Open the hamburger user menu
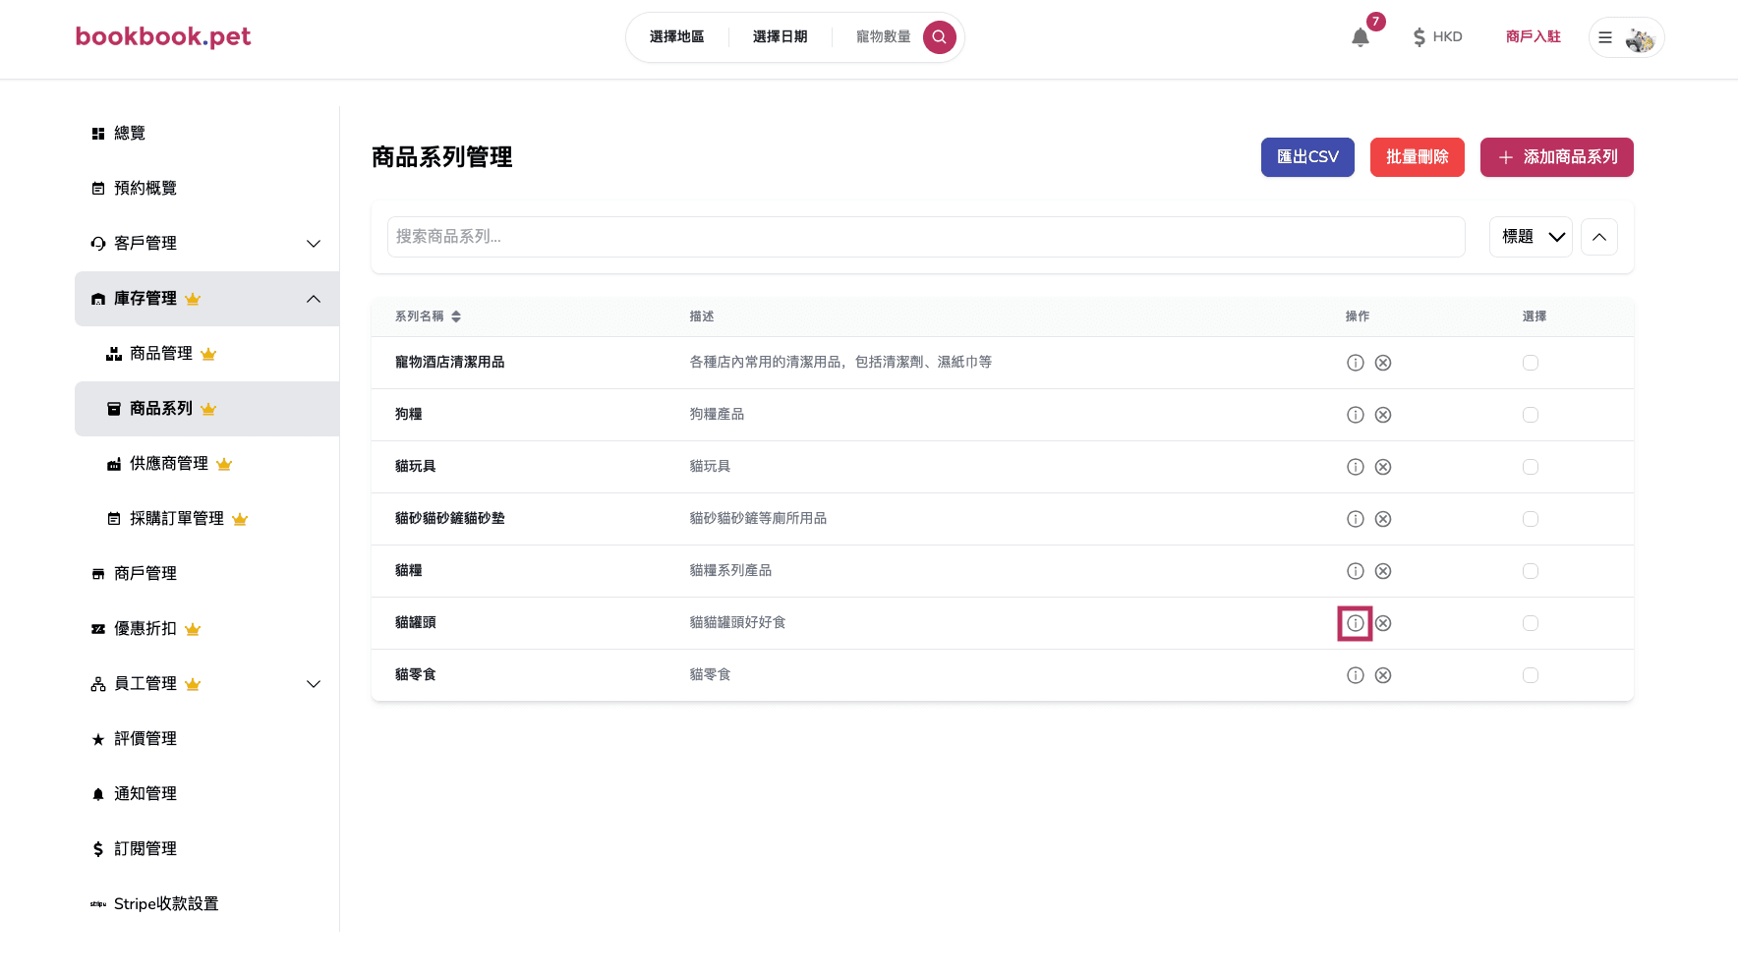 point(1605,37)
